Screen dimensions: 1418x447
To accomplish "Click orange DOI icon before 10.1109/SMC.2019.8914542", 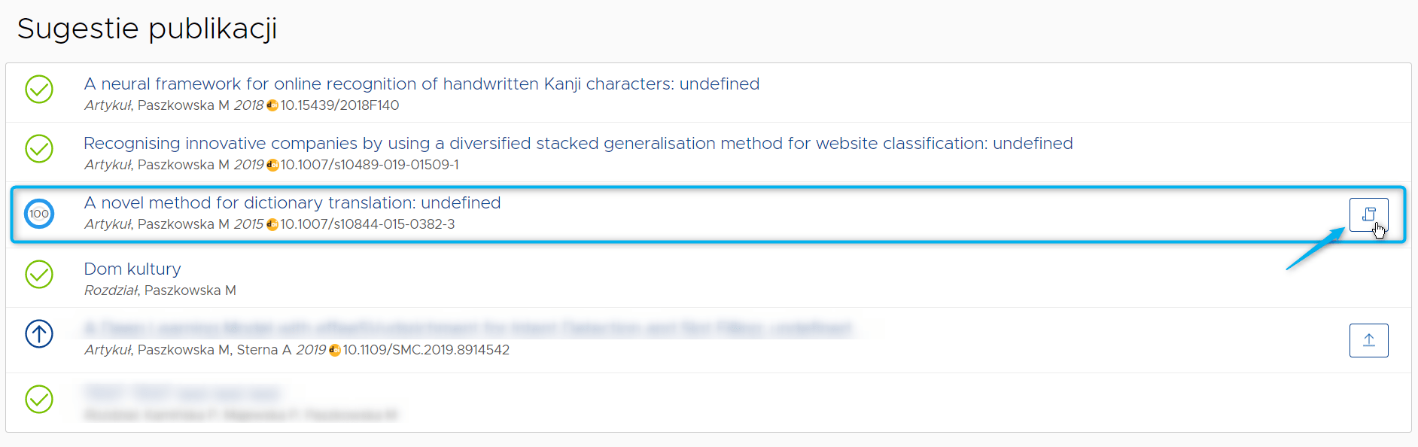I will click(x=335, y=350).
